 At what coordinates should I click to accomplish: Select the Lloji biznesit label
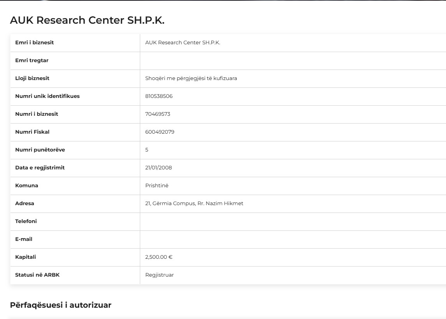click(32, 78)
